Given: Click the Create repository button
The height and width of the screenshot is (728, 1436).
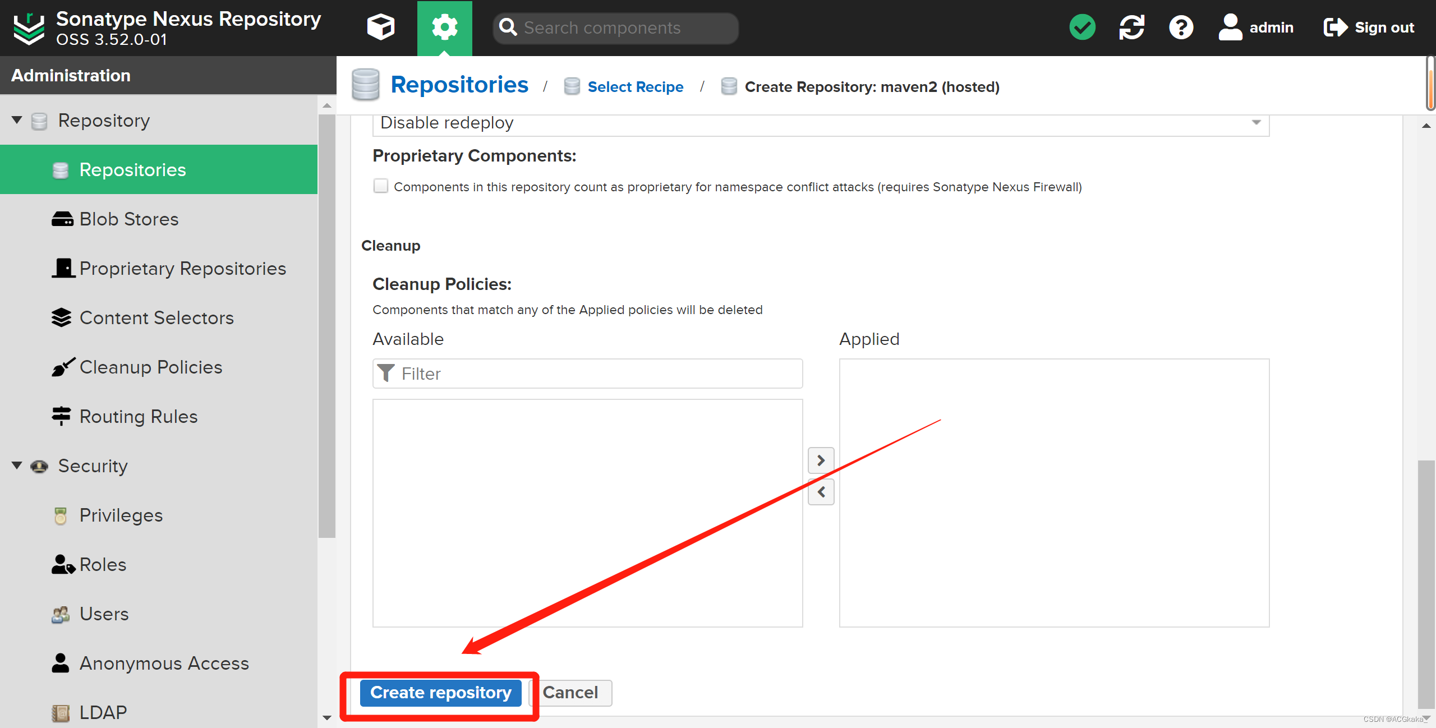Looking at the screenshot, I should tap(440, 693).
